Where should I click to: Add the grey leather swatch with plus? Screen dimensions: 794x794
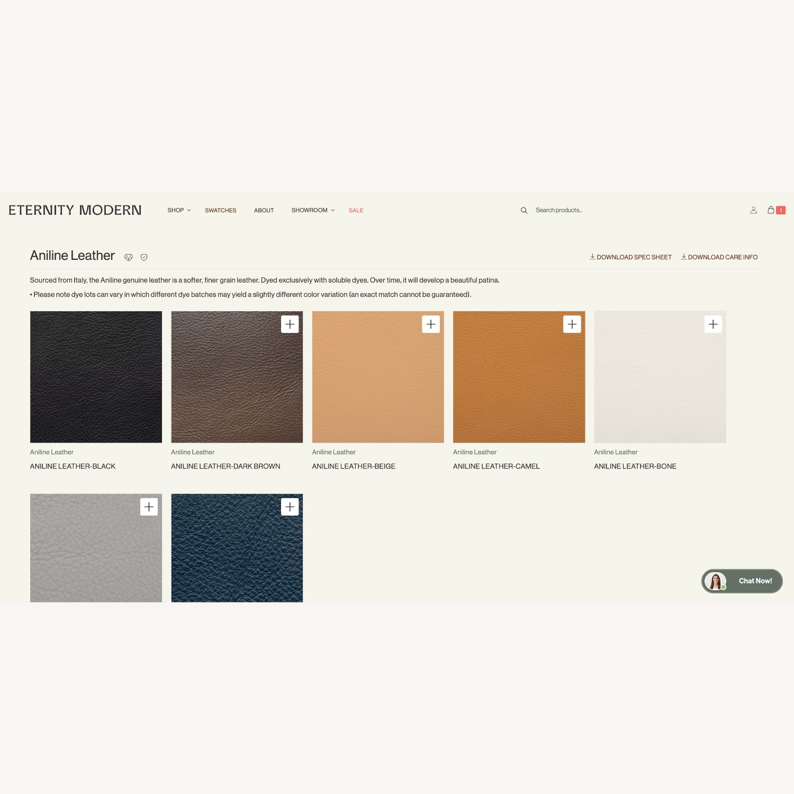click(149, 507)
